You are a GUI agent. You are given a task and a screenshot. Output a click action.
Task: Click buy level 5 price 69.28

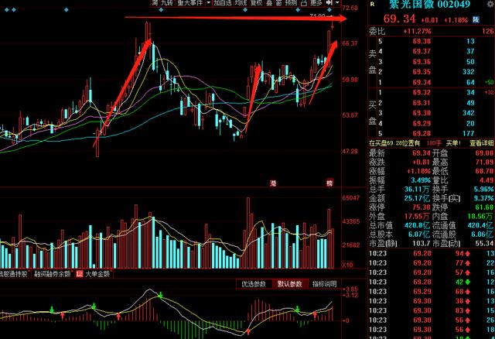tap(422, 134)
